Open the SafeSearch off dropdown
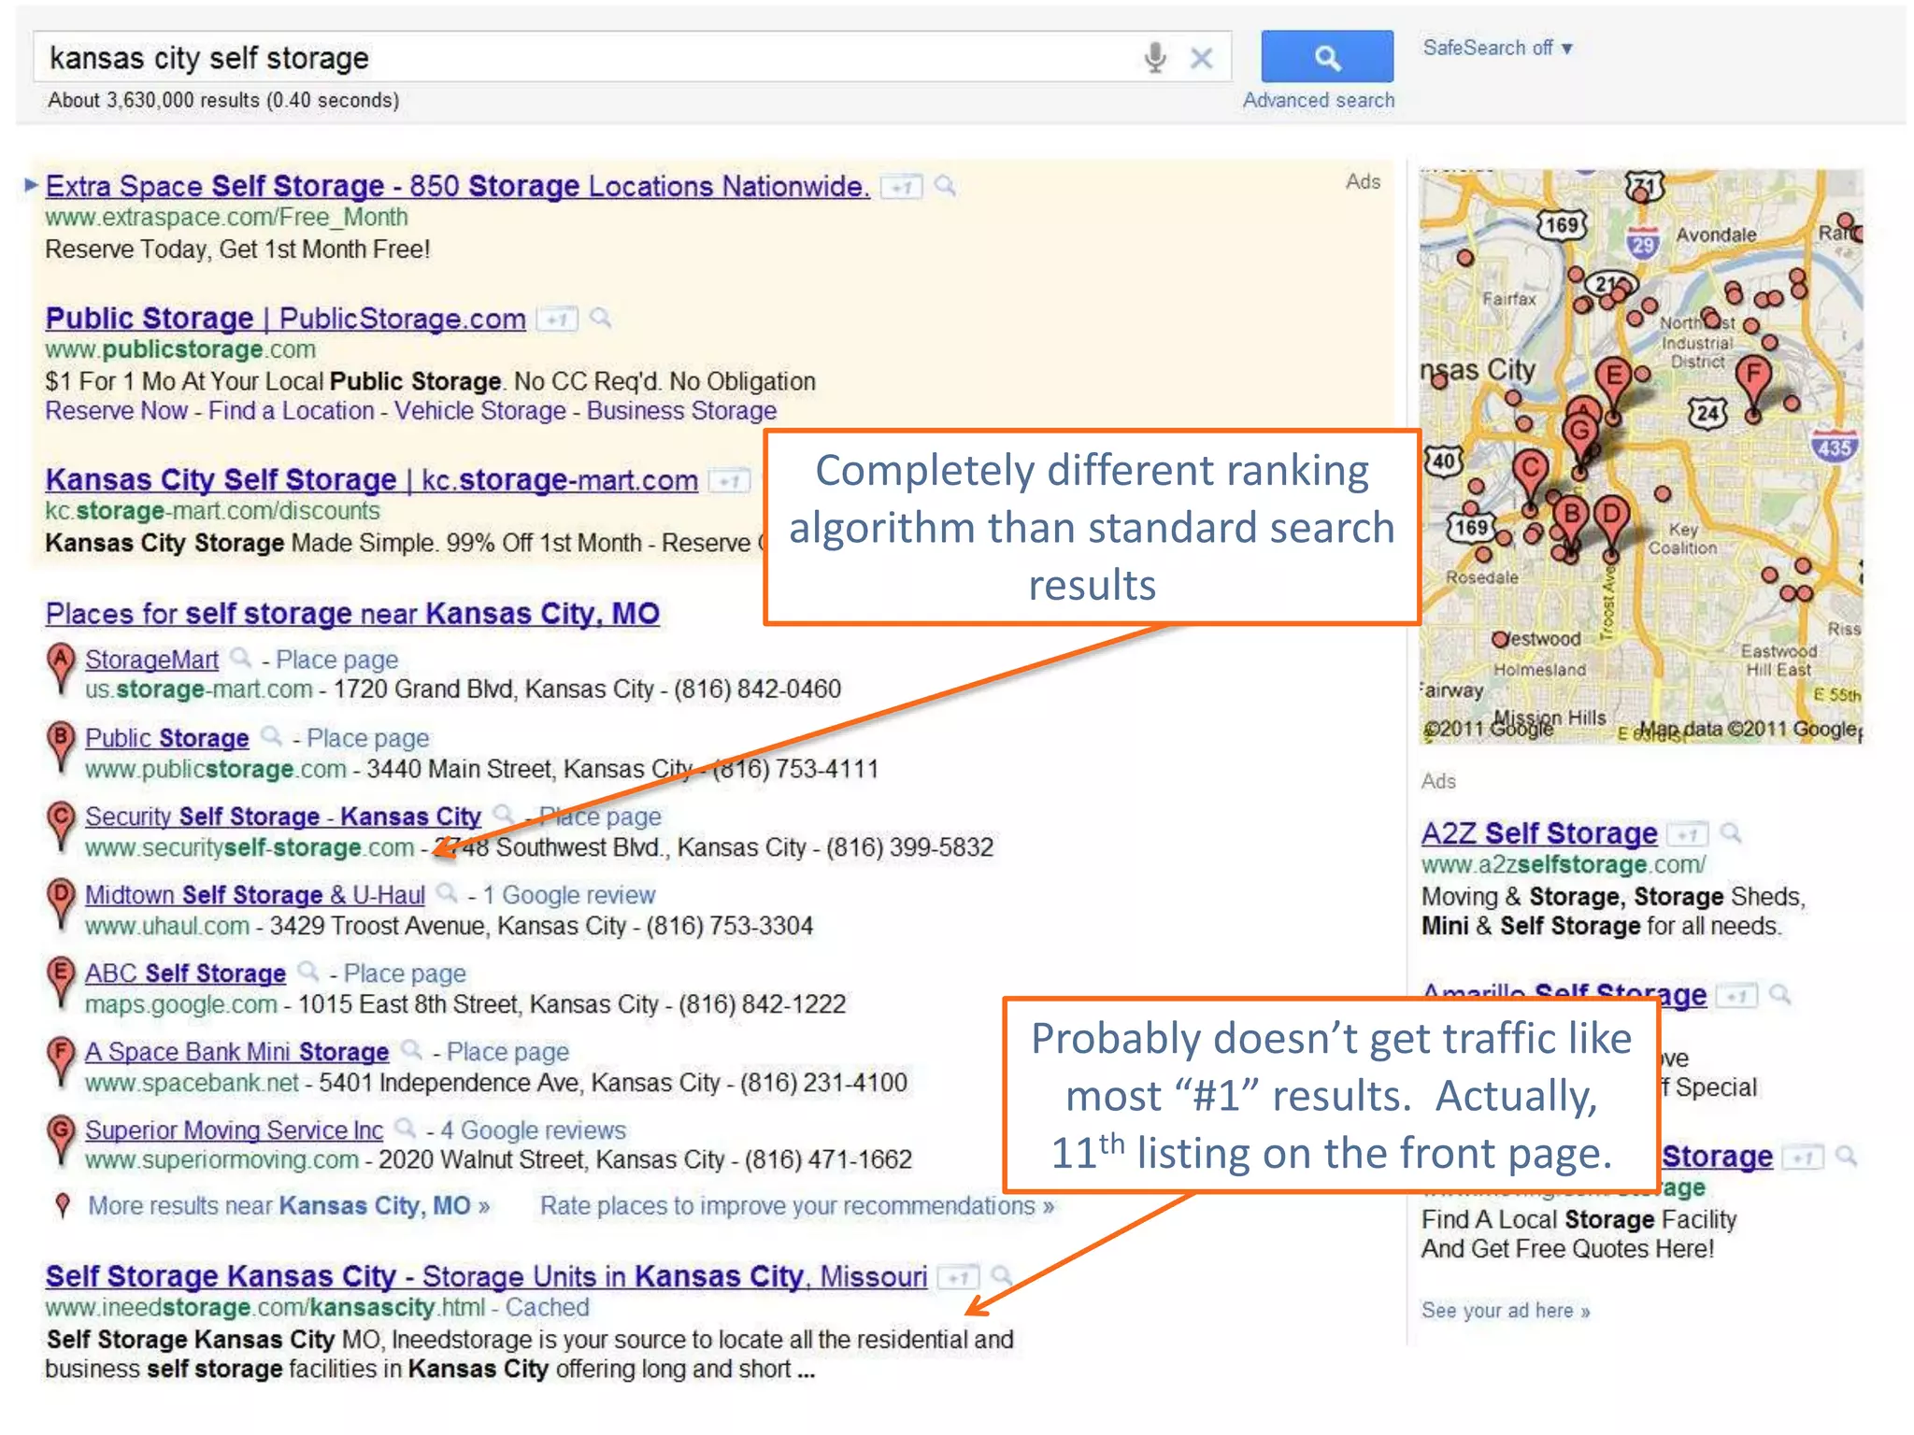Screen dimensions: 1914x1435 click(x=1497, y=48)
